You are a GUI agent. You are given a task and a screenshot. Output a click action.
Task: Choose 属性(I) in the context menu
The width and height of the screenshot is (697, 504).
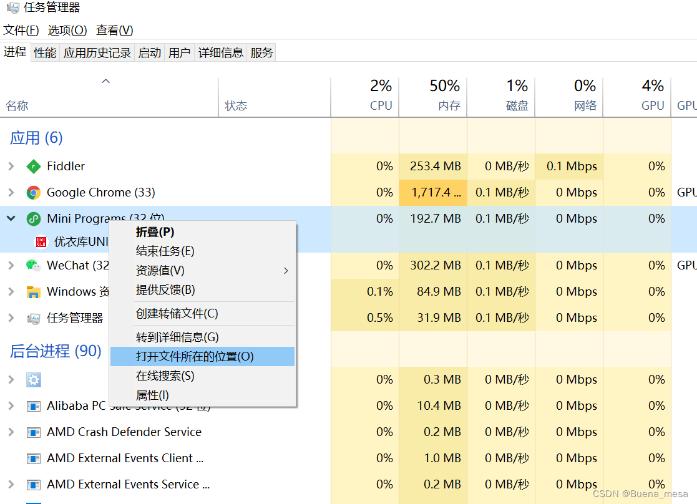[x=202, y=395]
